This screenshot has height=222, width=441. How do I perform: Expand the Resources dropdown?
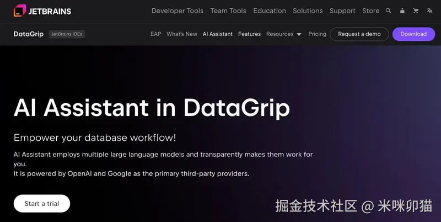284,34
